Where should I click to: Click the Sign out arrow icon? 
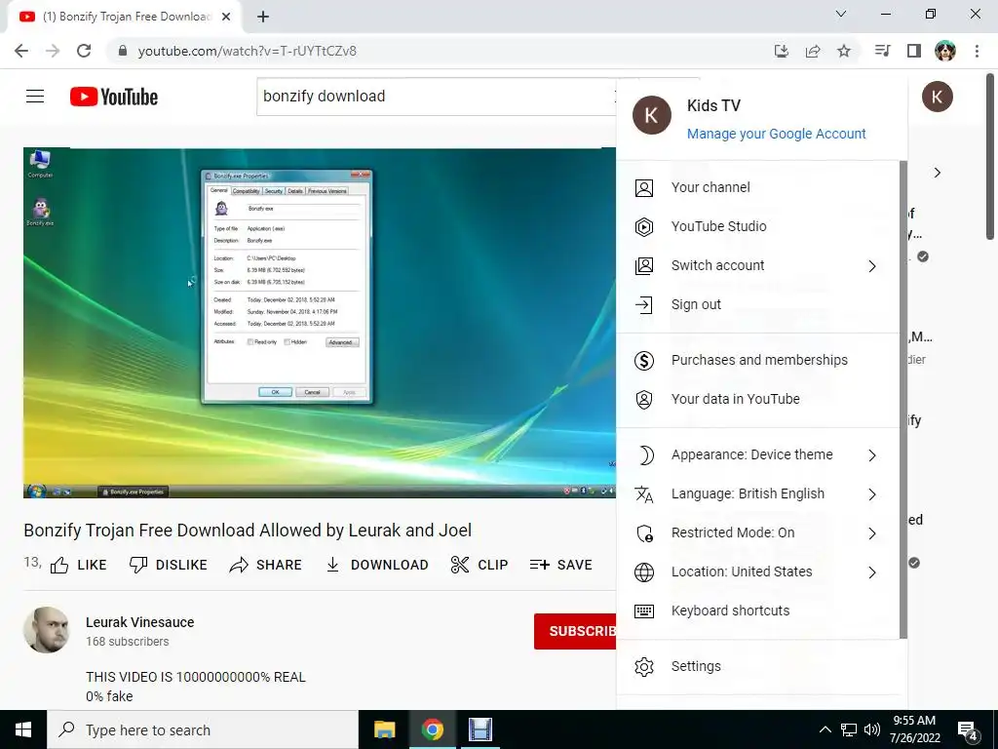pos(644,305)
